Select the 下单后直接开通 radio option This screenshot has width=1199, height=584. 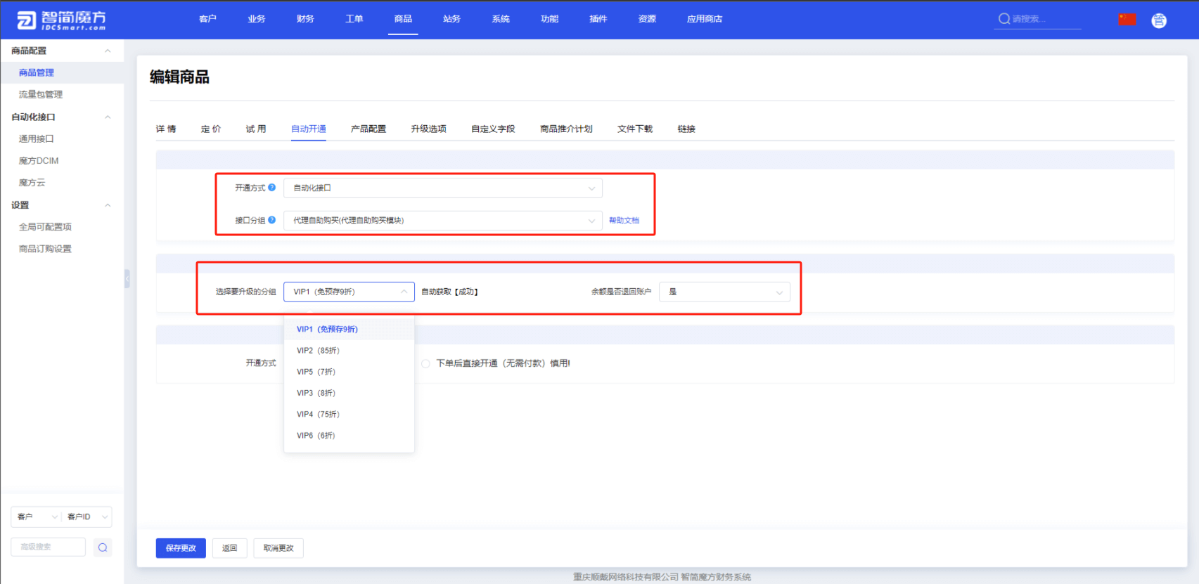click(425, 363)
